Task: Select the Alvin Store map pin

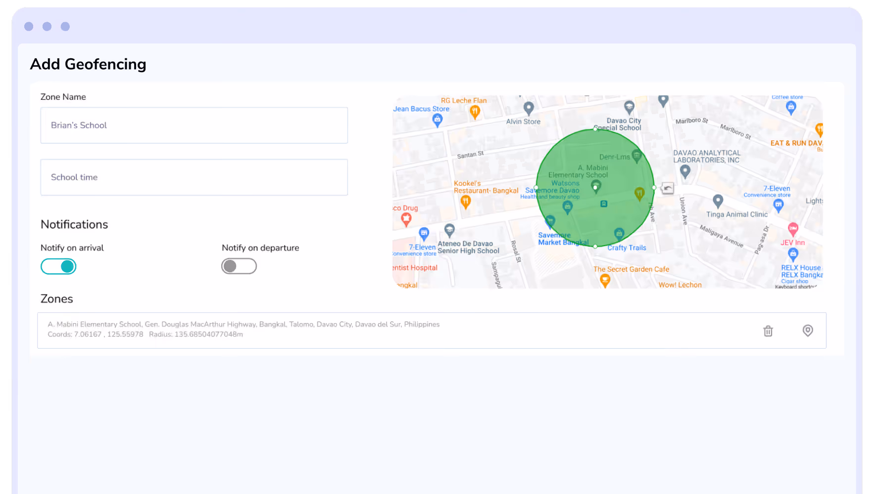Action: [x=529, y=108]
